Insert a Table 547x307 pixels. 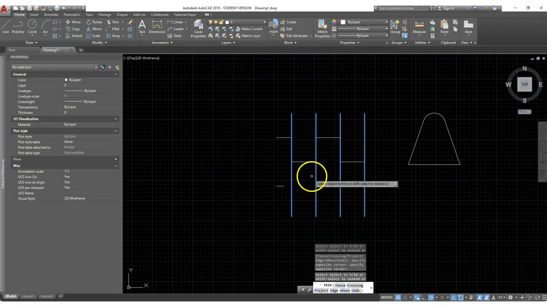click(175, 36)
